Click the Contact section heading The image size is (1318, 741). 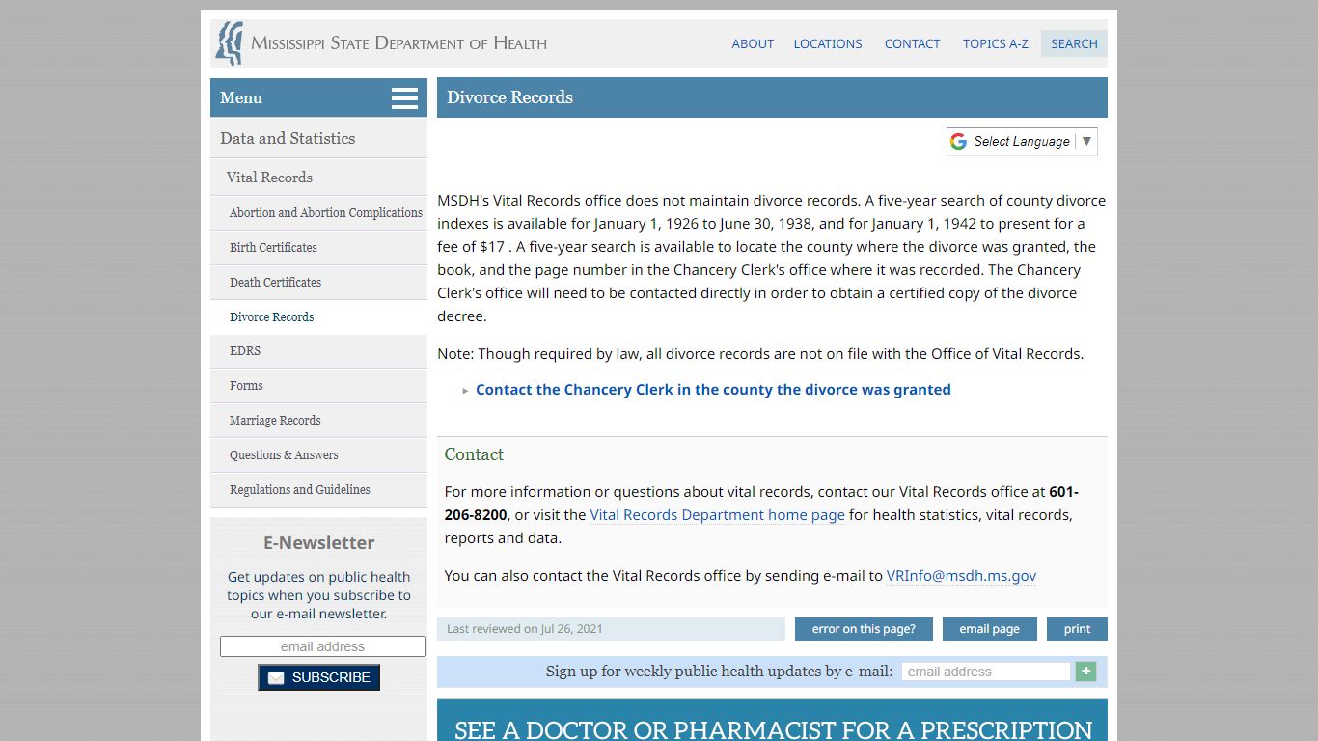pos(474,454)
